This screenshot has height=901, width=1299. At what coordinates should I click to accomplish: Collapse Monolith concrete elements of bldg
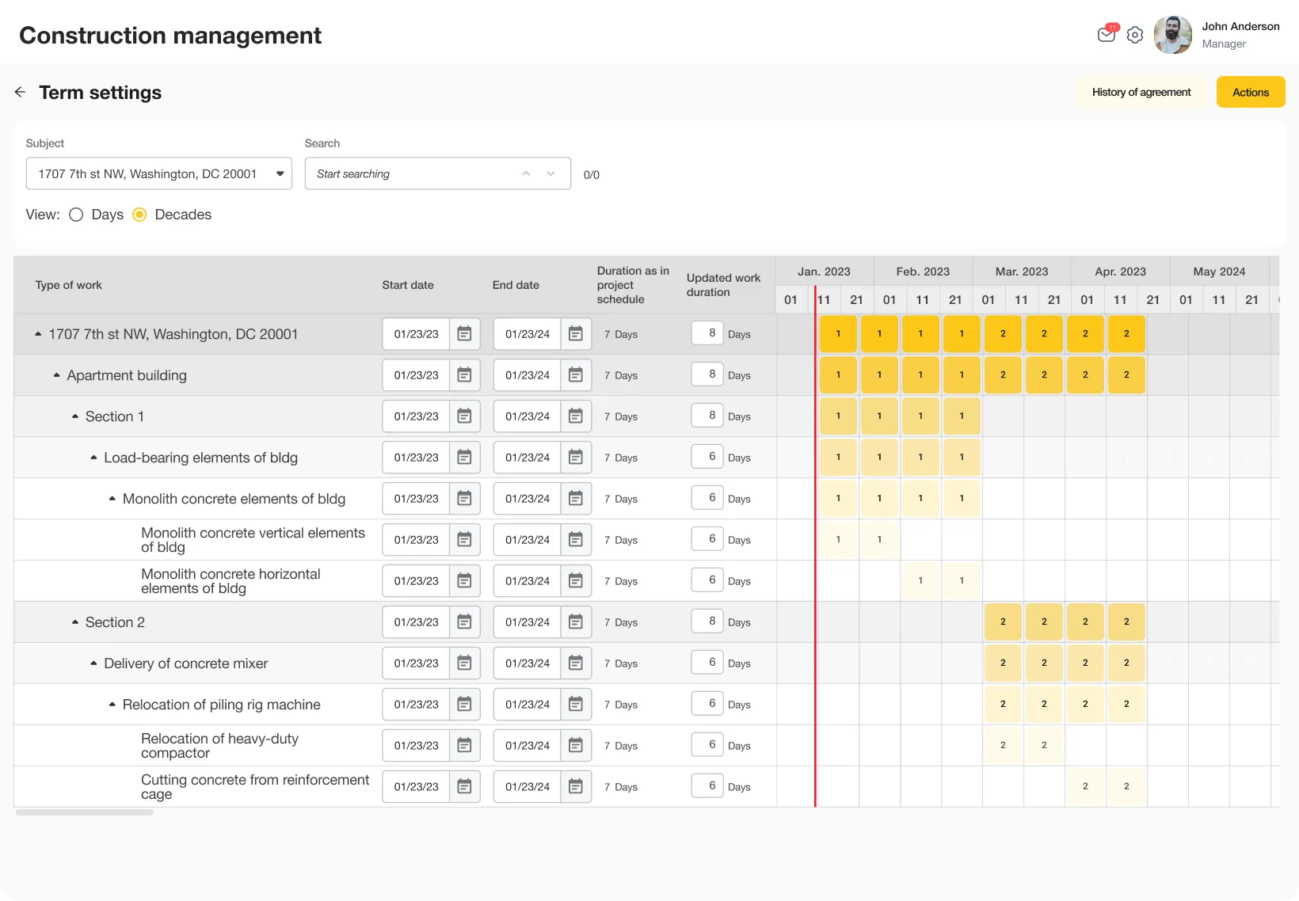[112, 499]
